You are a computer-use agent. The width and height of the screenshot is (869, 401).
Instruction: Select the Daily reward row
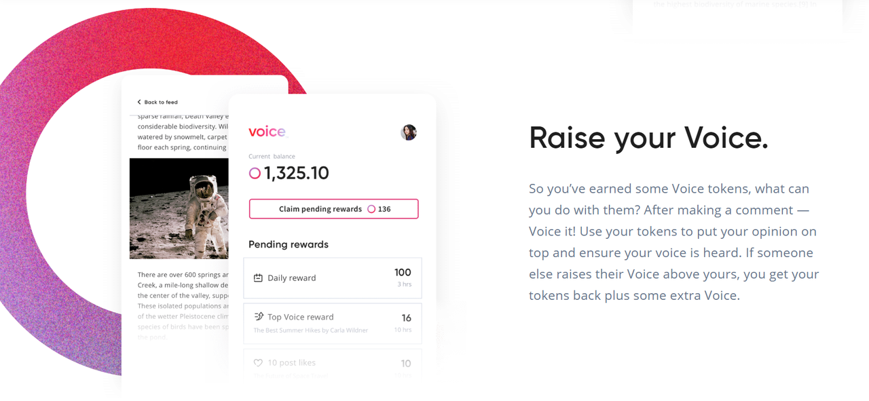pos(333,278)
